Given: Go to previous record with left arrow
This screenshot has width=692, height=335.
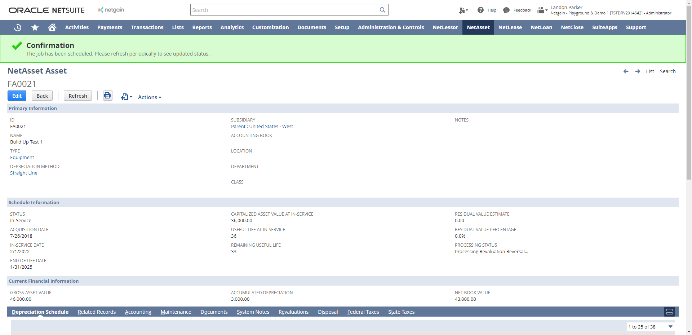Looking at the screenshot, I should (x=626, y=71).
